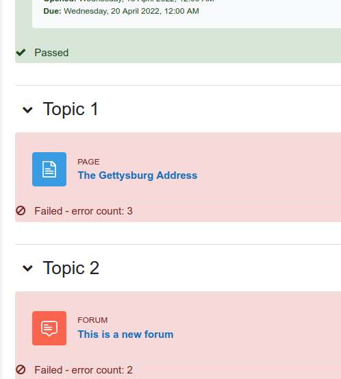Click the failed icon beside error count 2

click(21, 369)
